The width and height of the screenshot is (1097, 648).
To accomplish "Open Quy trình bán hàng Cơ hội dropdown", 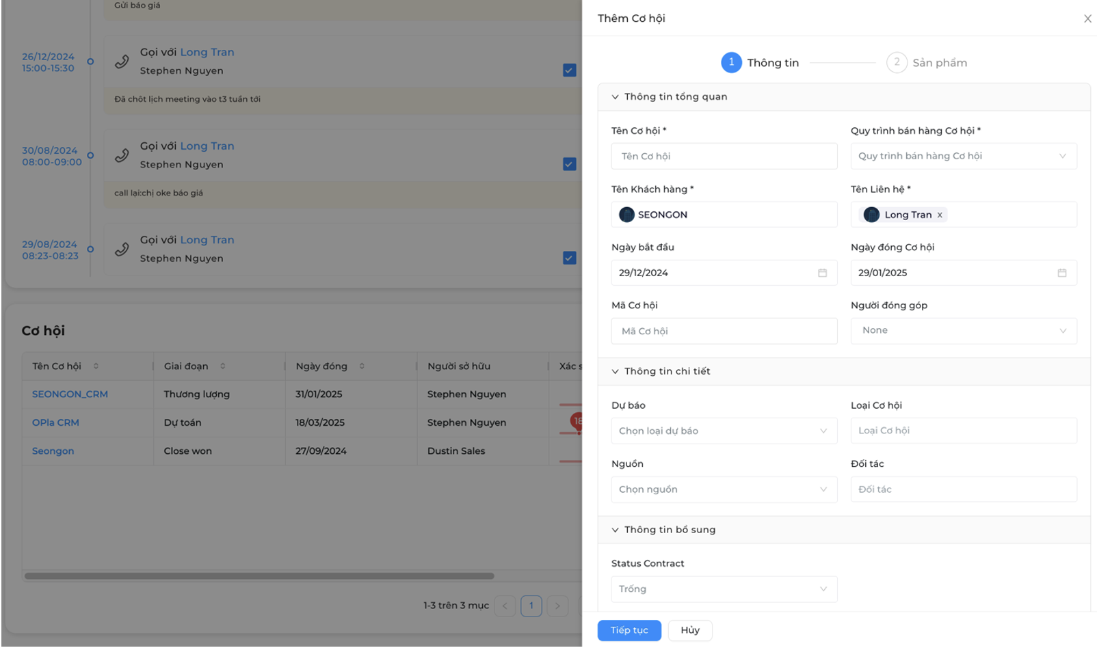I will coord(964,156).
